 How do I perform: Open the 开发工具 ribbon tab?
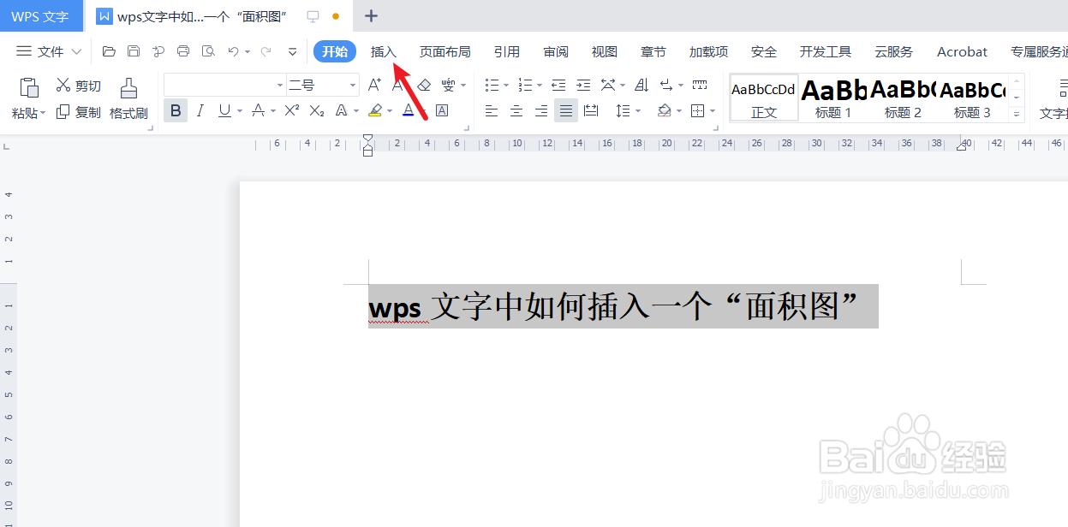tap(826, 52)
